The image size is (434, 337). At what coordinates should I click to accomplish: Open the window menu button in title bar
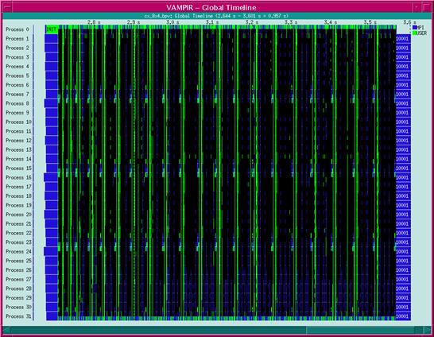point(7,7)
